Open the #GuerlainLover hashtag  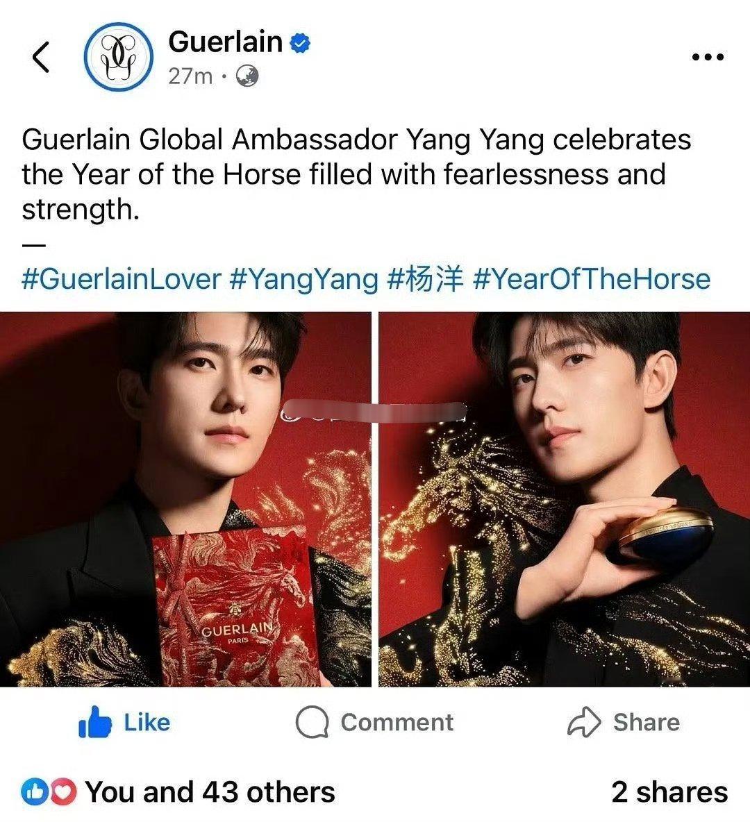[x=121, y=279]
